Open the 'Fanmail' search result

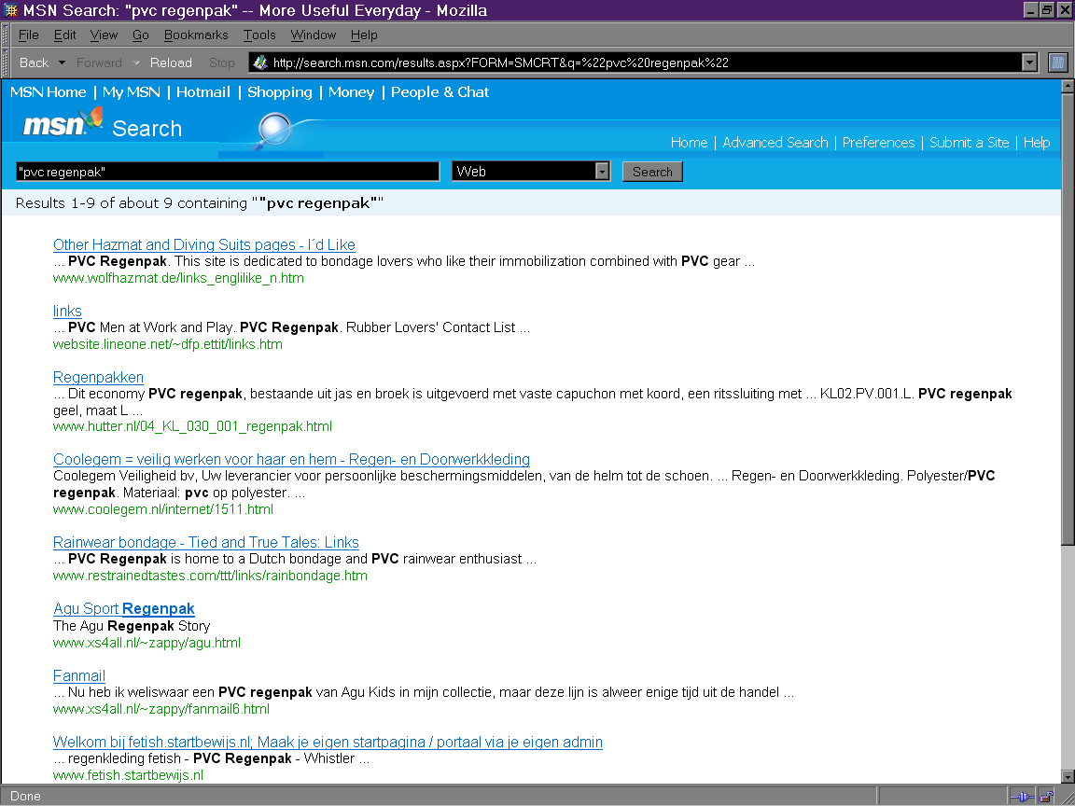pyautogui.click(x=78, y=675)
